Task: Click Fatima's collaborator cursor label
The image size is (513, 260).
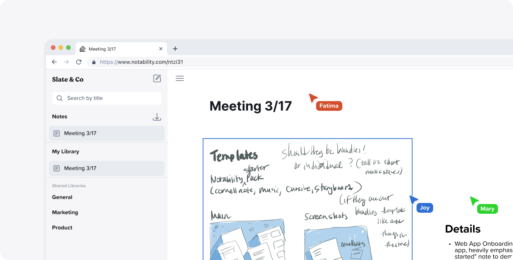Action: tap(328, 105)
